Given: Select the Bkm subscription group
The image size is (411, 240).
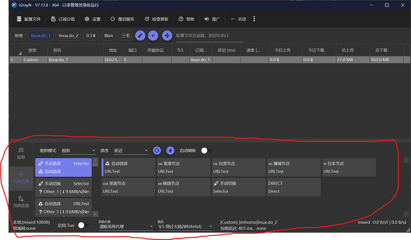Looking at the screenshot, I should click(109, 36).
